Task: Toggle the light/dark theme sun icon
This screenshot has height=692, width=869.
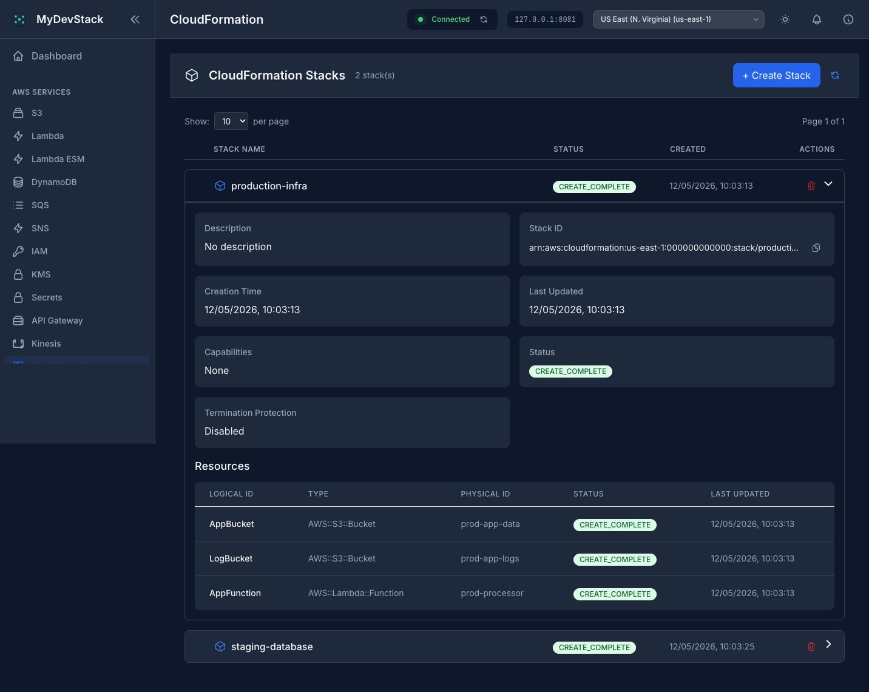Action: click(x=785, y=19)
